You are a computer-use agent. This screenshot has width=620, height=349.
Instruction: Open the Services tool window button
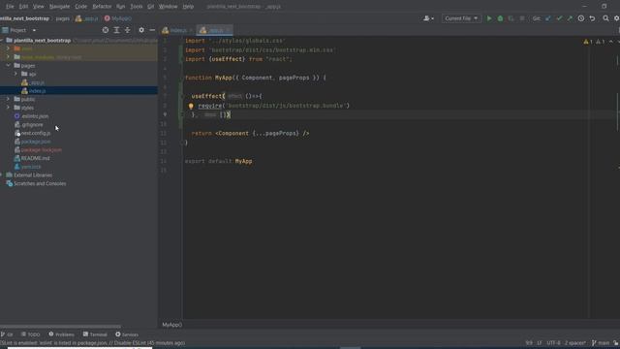point(127,334)
